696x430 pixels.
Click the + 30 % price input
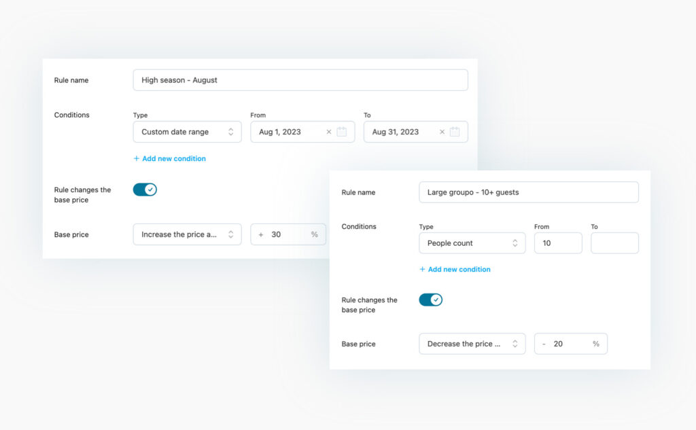(288, 234)
